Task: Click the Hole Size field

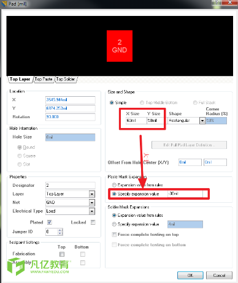Action: click(x=70, y=137)
